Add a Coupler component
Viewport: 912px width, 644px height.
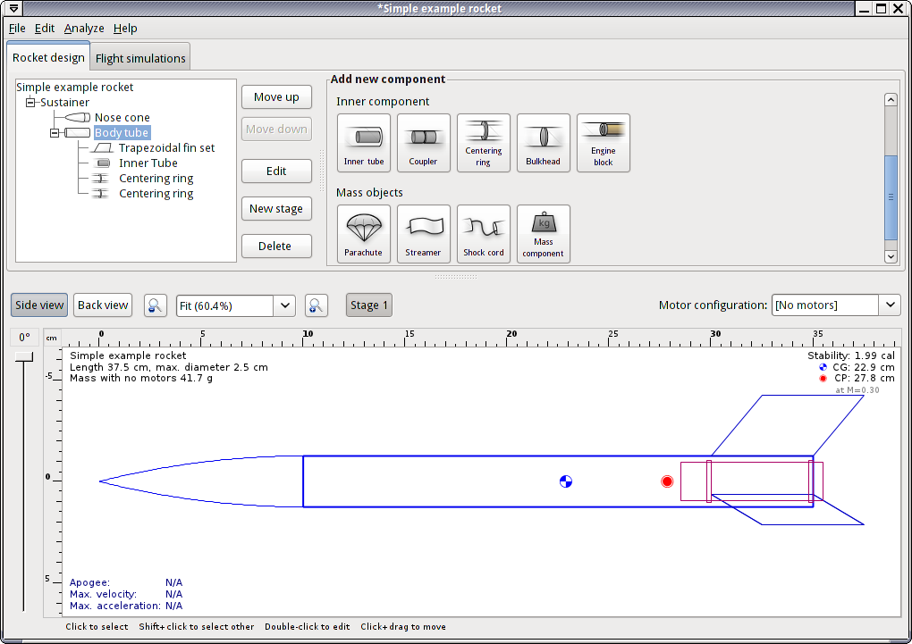pyautogui.click(x=424, y=143)
